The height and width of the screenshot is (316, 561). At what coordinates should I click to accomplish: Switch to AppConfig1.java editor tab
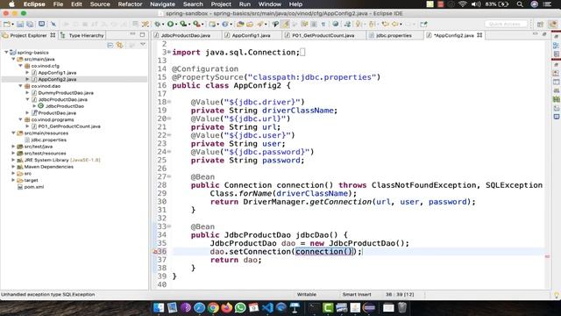(x=251, y=35)
